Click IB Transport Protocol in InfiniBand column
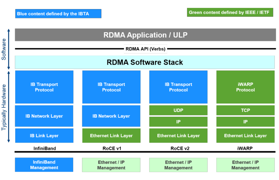279x180 pixels. click(x=44, y=87)
